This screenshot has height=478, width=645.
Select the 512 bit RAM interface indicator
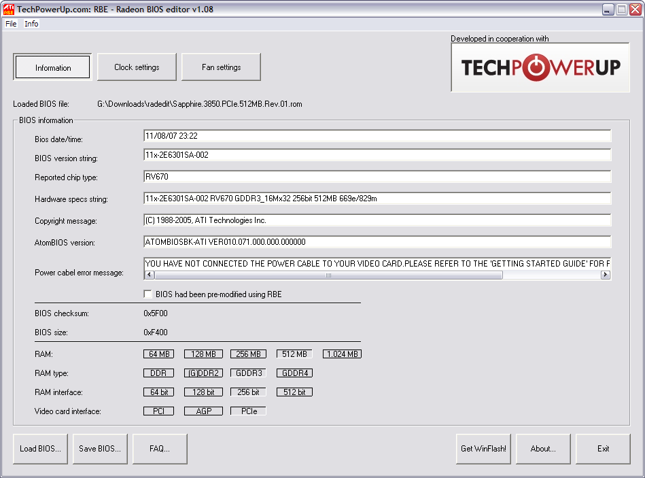tap(294, 392)
